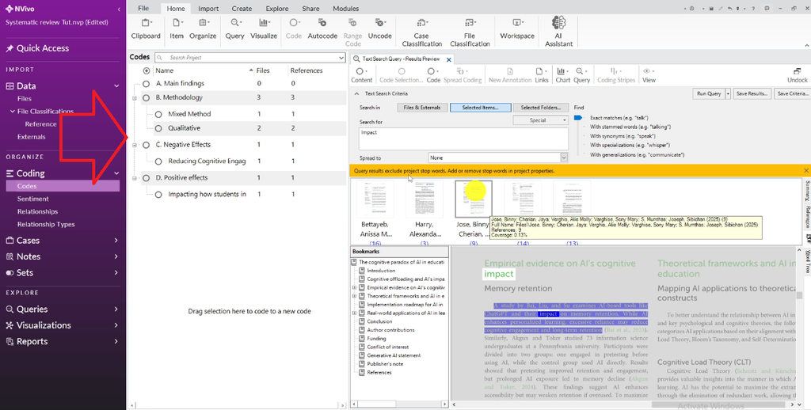Viewport: 811px width, 410px height.
Task: Open Case Classification in ribbon
Action: point(421,32)
